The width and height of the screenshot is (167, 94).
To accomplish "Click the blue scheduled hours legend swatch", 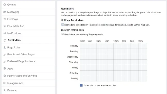I will coord(81,85).
